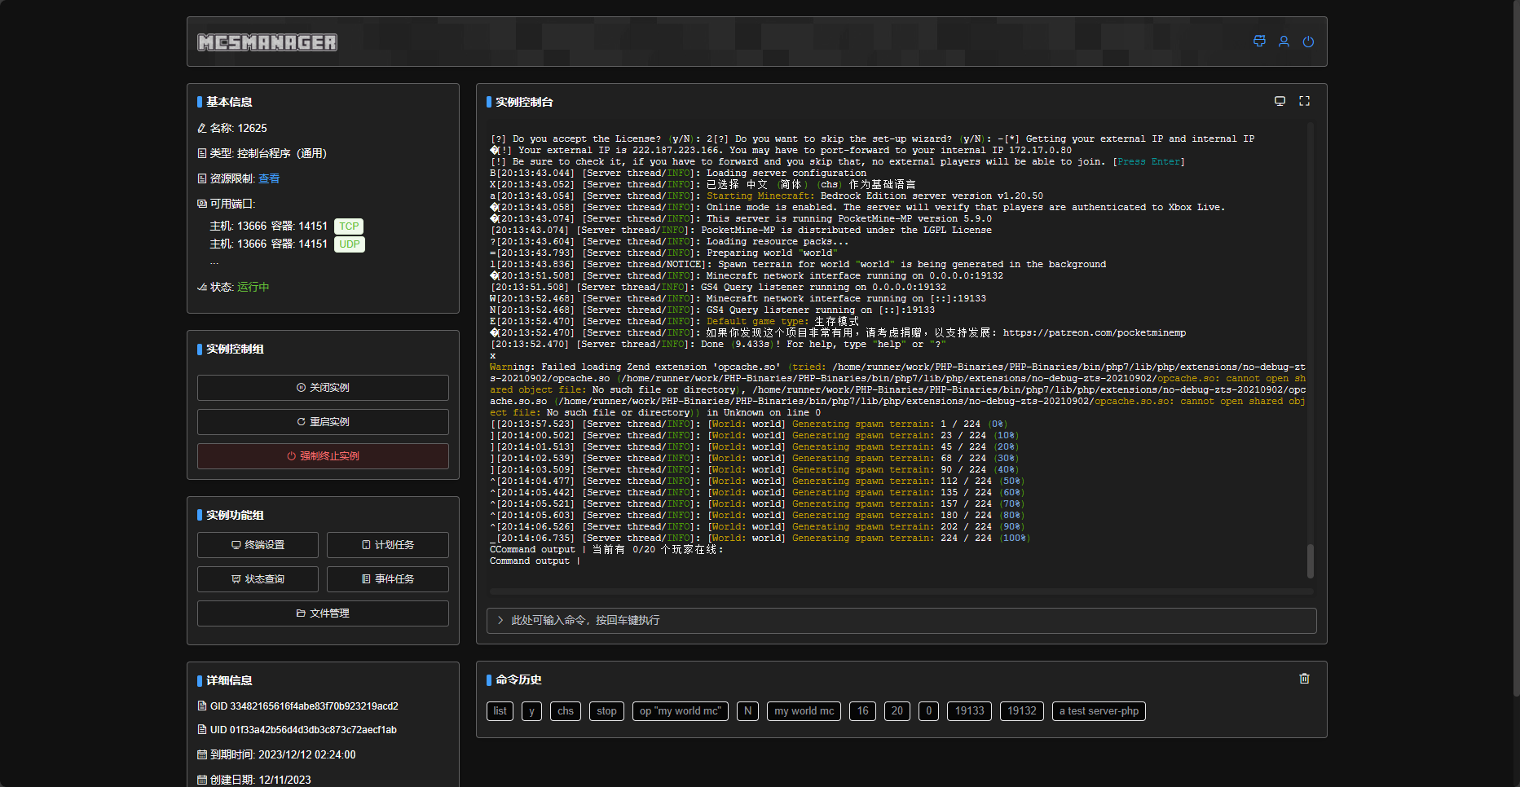The height and width of the screenshot is (787, 1520).
Task: Select history command 'chs'
Action: [x=566, y=711]
